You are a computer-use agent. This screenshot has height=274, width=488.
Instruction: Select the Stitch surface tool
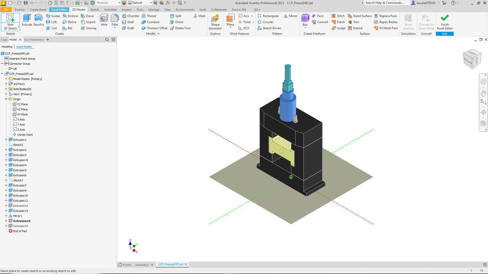coord(338,16)
